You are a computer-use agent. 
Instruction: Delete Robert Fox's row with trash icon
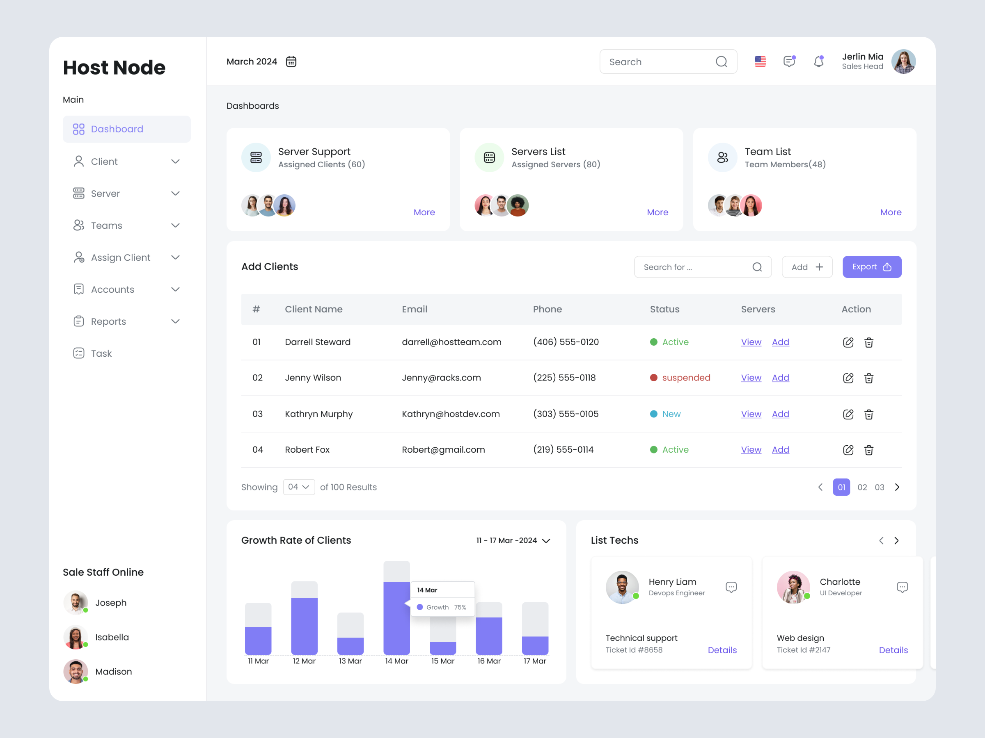[868, 450]
